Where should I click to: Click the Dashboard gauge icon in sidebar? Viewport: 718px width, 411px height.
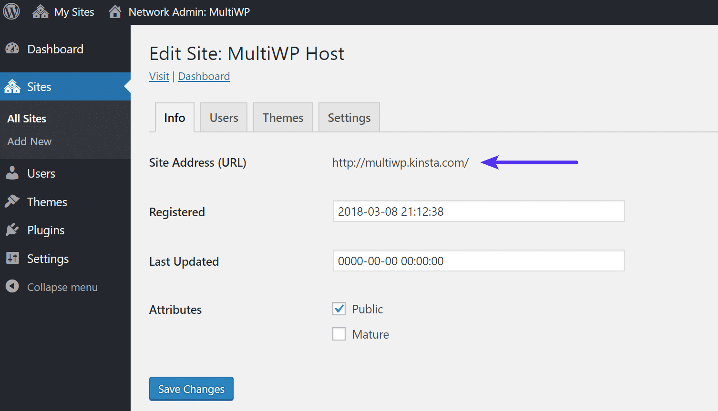[x=12, y=49]
